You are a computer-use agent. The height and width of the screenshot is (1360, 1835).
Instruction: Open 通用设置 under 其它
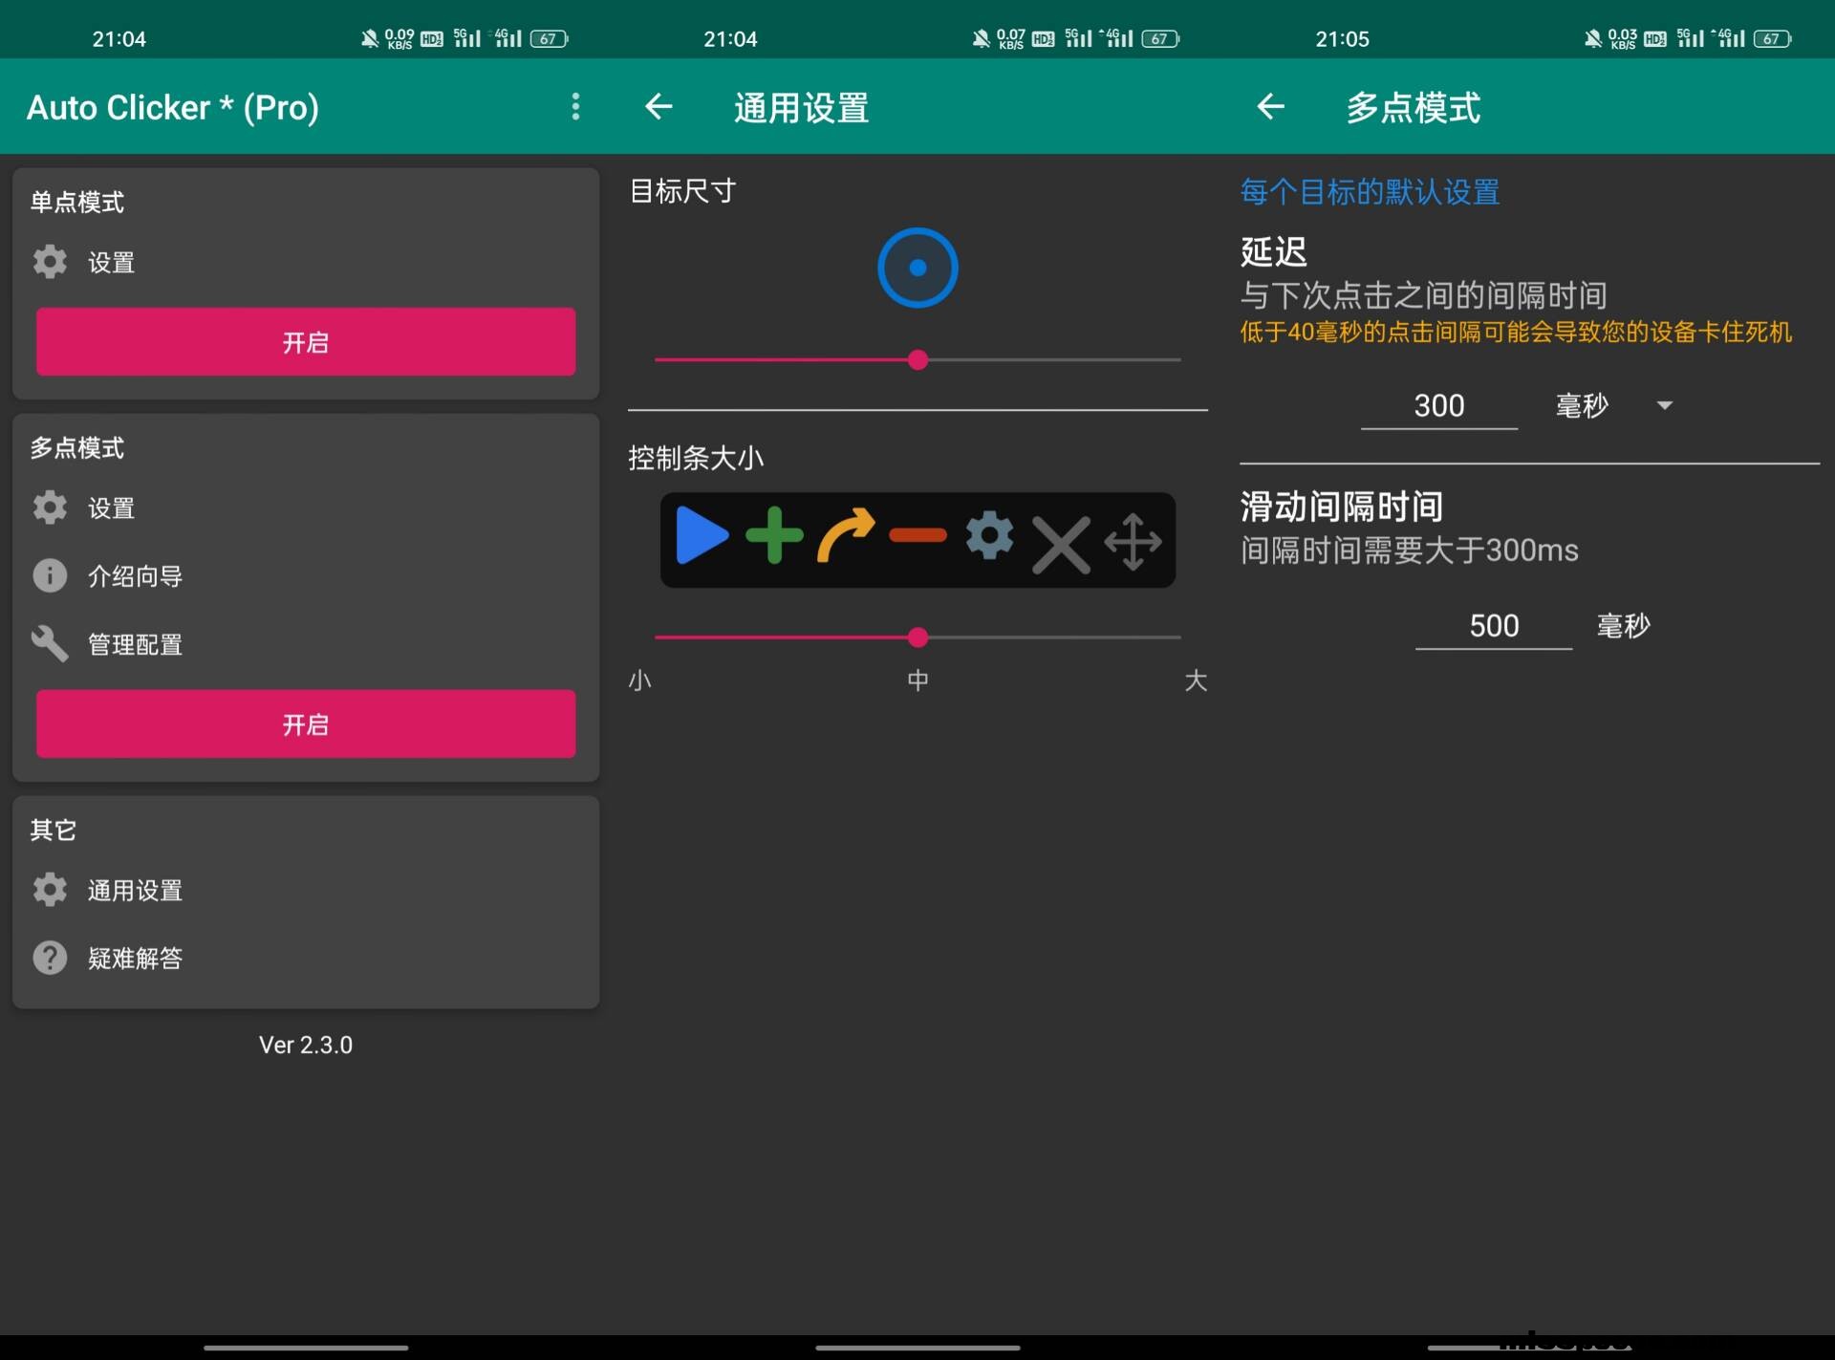(x=134, y=890)
